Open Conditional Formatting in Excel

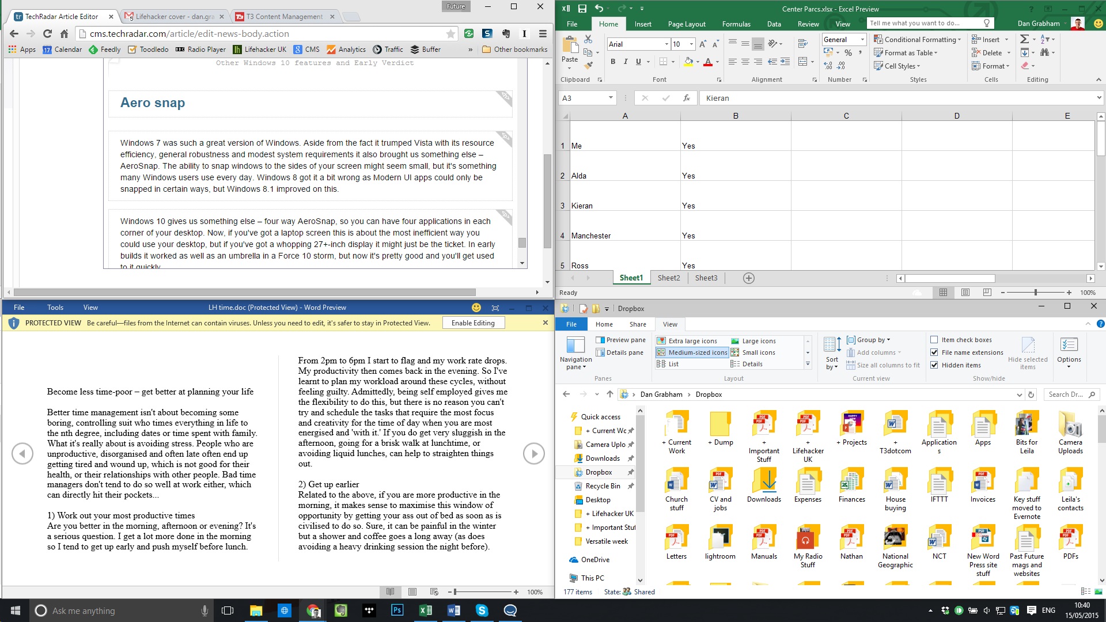(x=917, y=39)
